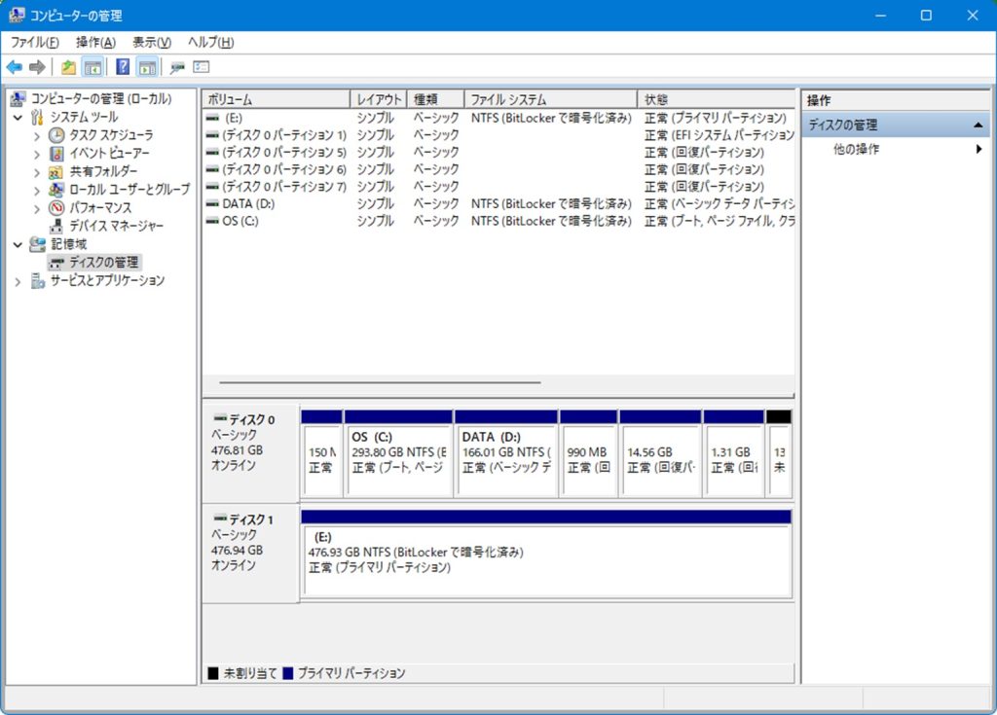Open the 他の操作 submenu arrow
The image size is (997, 715).
(979, 149)
